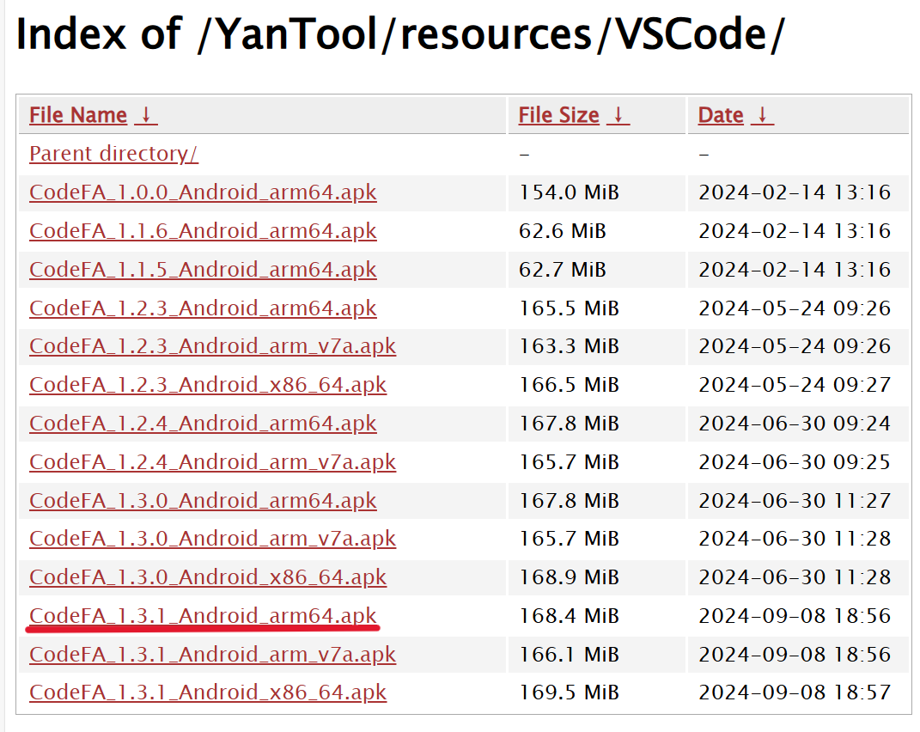Download CodeFA_1.2.4_Android_arm_v7a.apk
Screen dimensions: 920x732
[x=212, y=462]
